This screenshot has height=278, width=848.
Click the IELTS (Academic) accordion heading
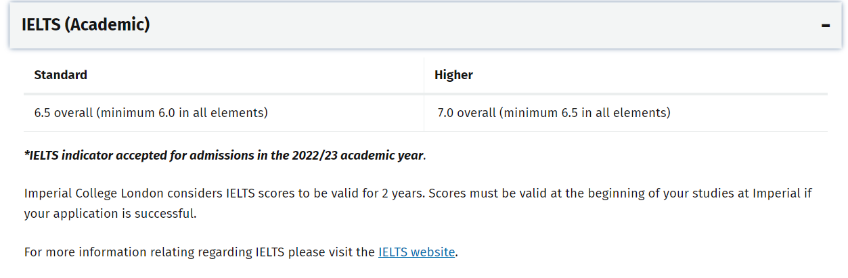[x=86, y=25]
